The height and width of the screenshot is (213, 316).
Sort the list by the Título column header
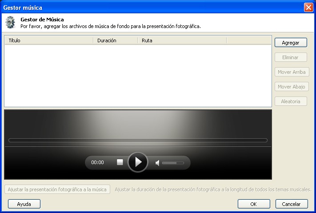[x=49, y=40]
